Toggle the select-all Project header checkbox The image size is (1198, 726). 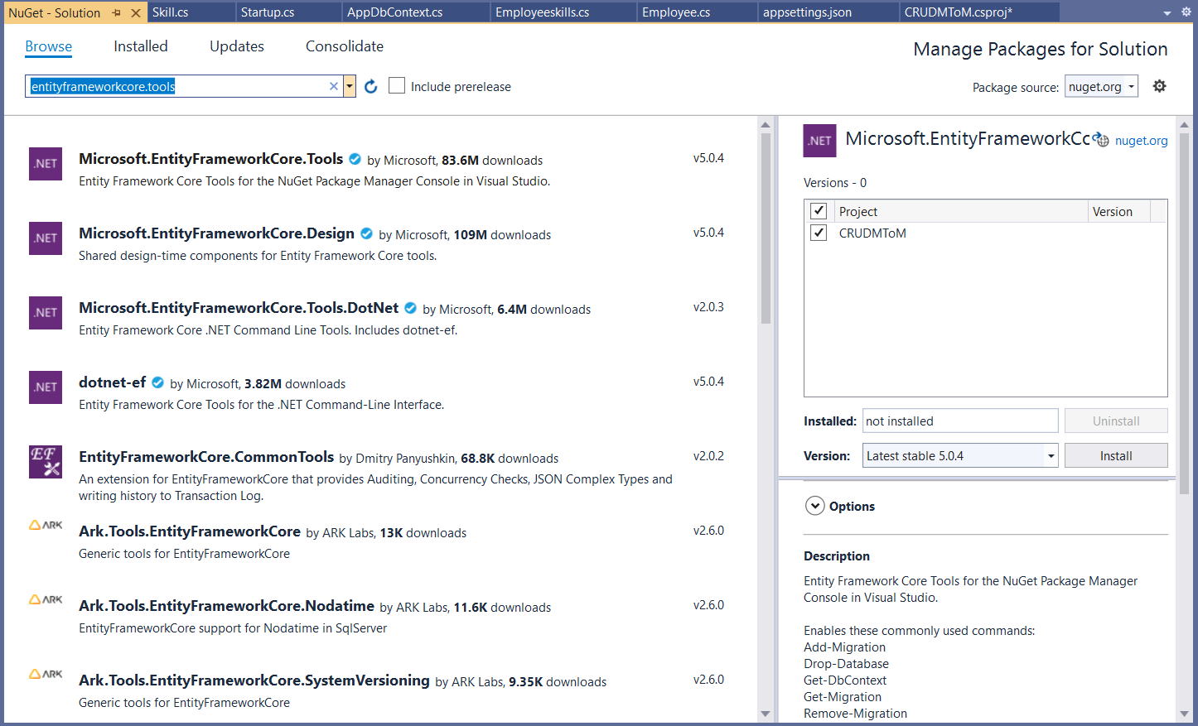(x=819, y=211)
